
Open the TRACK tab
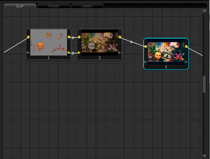coord(54,6)
